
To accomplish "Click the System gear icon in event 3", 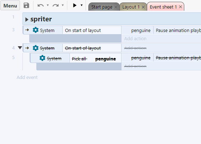I will (x=36, y=30).
